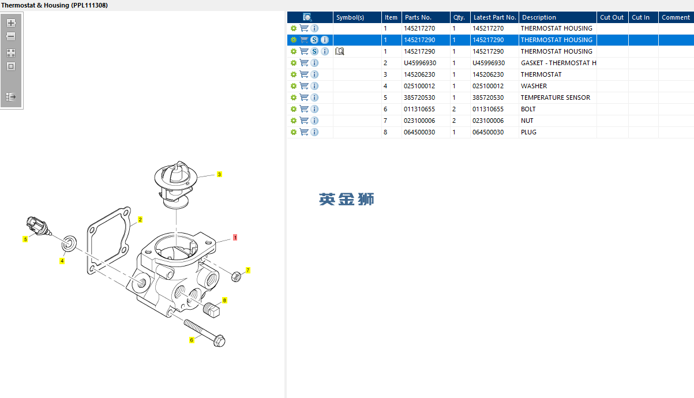Select callout 3 for the thermostat

(219, 174)
